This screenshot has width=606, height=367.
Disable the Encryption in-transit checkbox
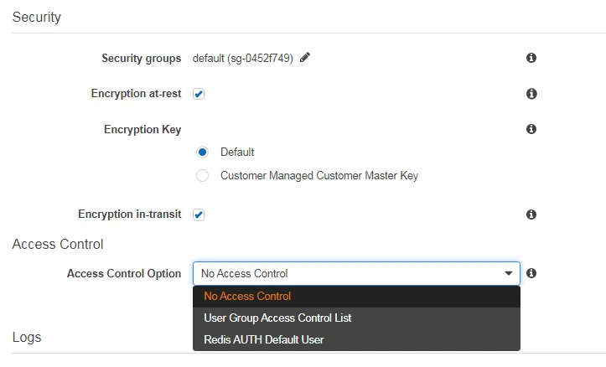[199, 215]
